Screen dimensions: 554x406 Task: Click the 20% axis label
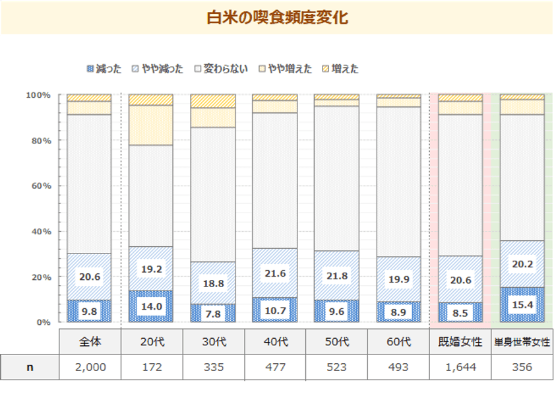point(42,277)
